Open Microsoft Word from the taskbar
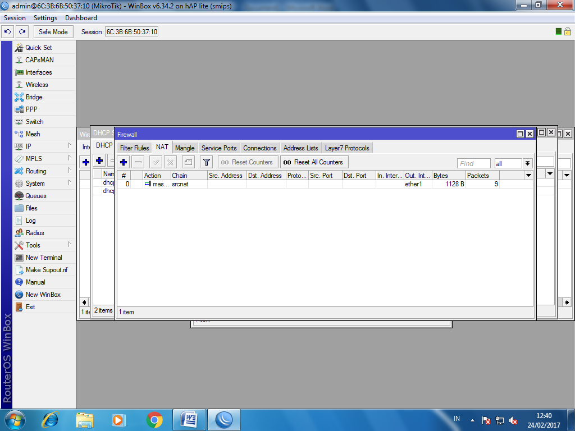The height and width of the screenshot is (431, 575). click(x=189, y=420)
